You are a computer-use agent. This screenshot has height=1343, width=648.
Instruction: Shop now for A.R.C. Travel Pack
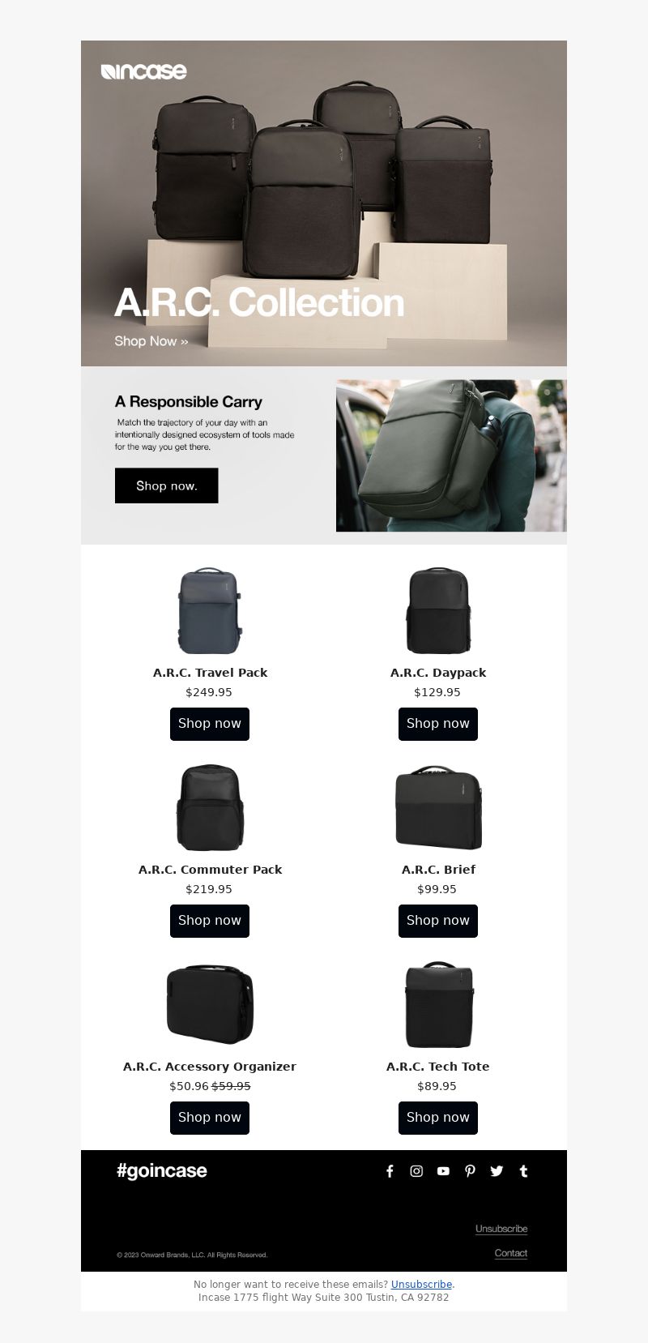pyautogui.click(x=210, y=724)
